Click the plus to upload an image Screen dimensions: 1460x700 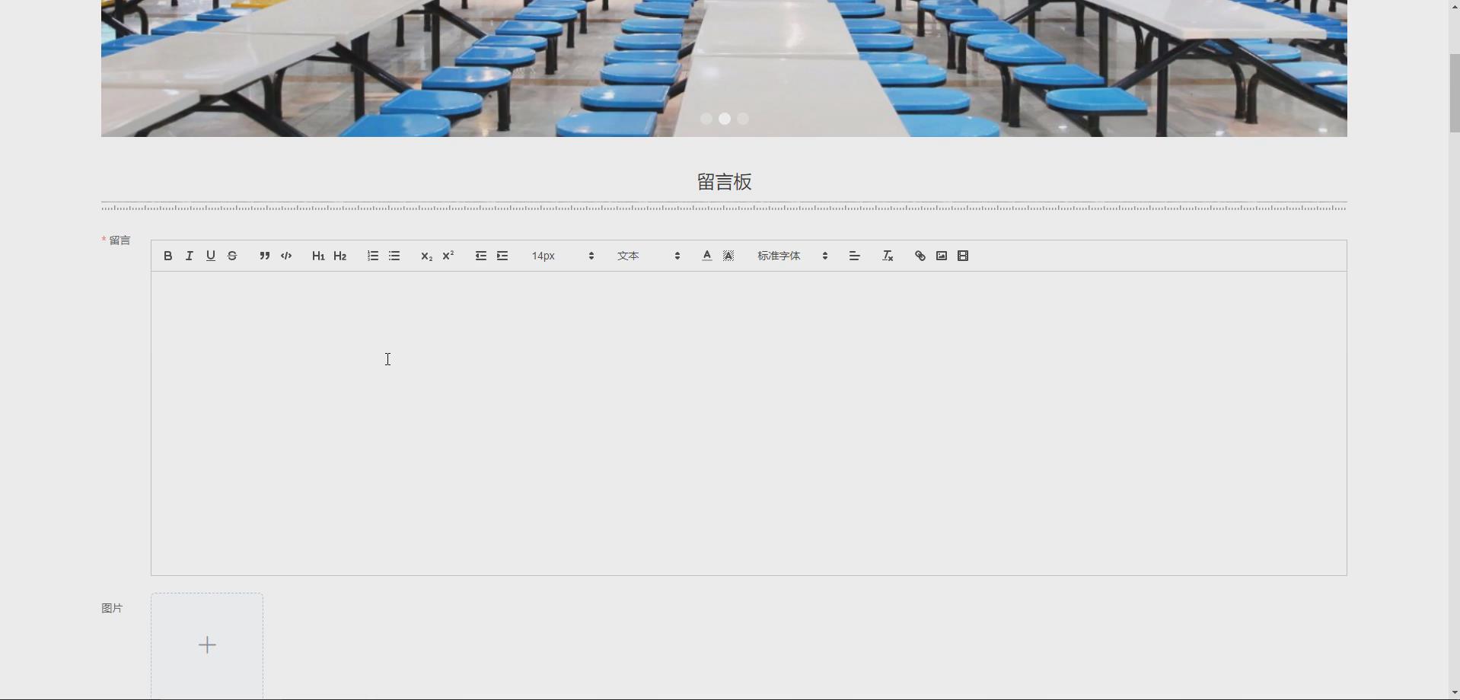coord(206,644)
